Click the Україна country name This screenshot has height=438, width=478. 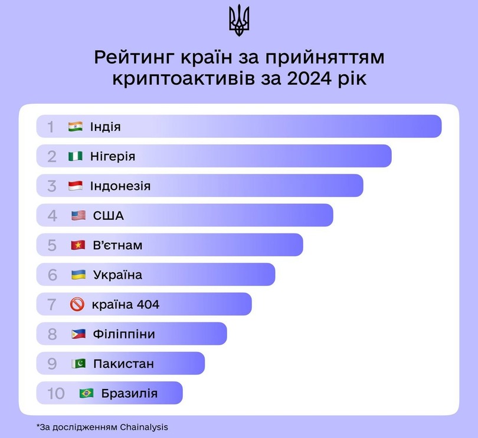click(117, 275)
